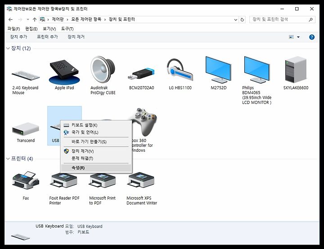
Task: Click the 프린터 추가 toolbar button
Action: (x=47, y=37)
